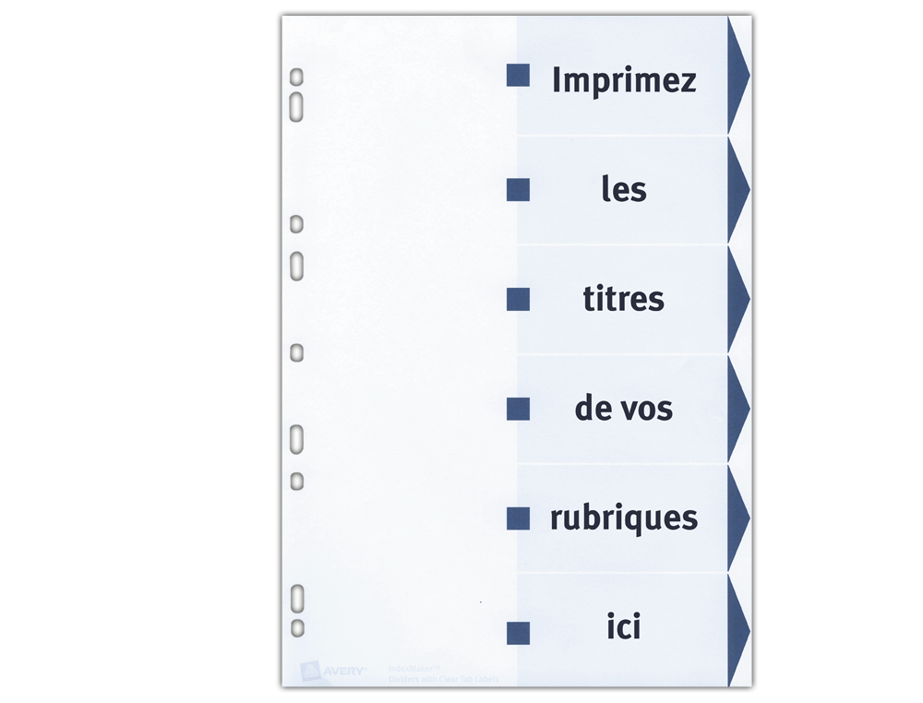Screen dimensions: 923x703
Task: Select the blue arrow tab next to ici
Action: [x=738, y=631]
